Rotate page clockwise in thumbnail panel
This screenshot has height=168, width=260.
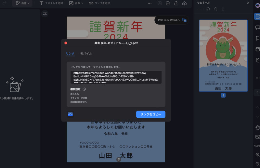[215, 9]
